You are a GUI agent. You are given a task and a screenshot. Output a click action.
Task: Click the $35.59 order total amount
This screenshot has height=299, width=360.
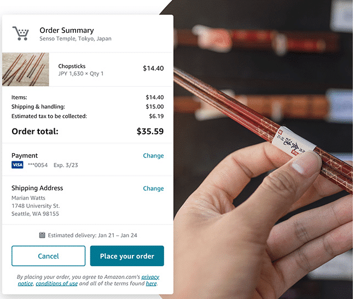click(x=150, y=131)
